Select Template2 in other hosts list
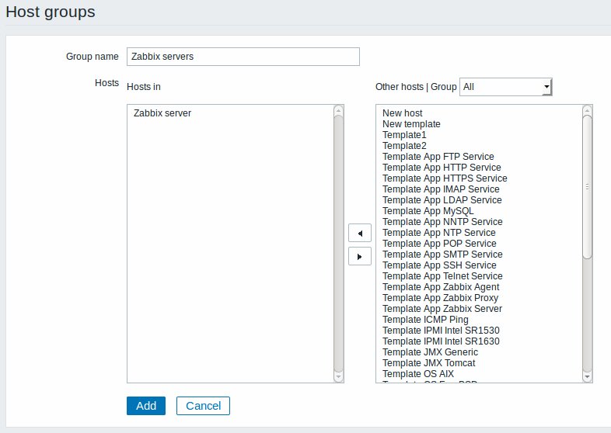The image size is (611, 433). (404, 146)
